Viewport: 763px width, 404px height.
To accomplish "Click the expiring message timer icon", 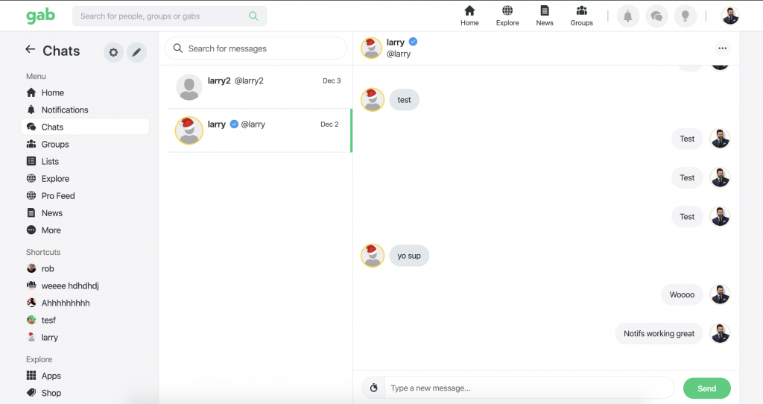I will click(x=374, y=388).
